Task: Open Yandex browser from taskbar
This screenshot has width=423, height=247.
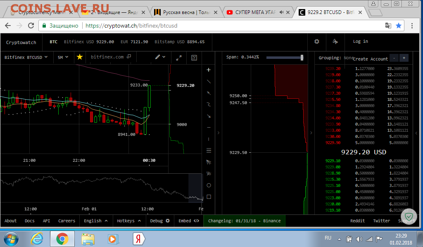Action: [139, 239]
